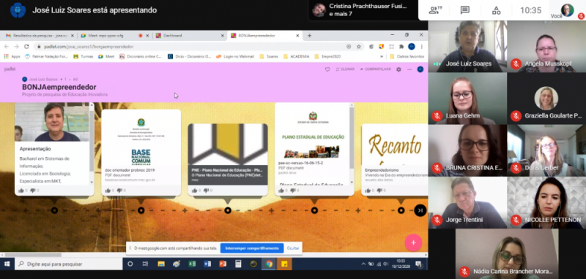Open the Meet participants list icon

click(435, 10)
